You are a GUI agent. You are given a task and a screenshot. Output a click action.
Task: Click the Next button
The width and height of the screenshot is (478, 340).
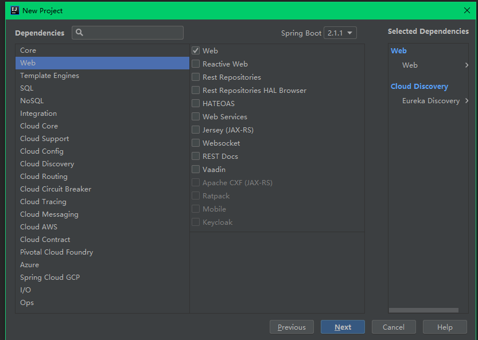click(x=343, y=327)
